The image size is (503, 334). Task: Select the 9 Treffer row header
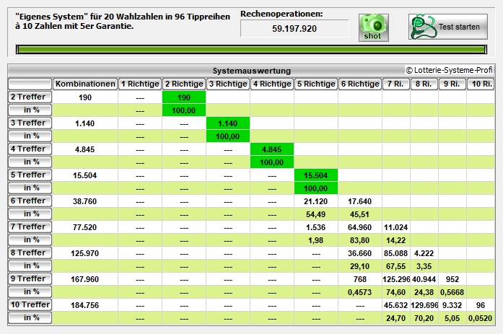(30, 278)
